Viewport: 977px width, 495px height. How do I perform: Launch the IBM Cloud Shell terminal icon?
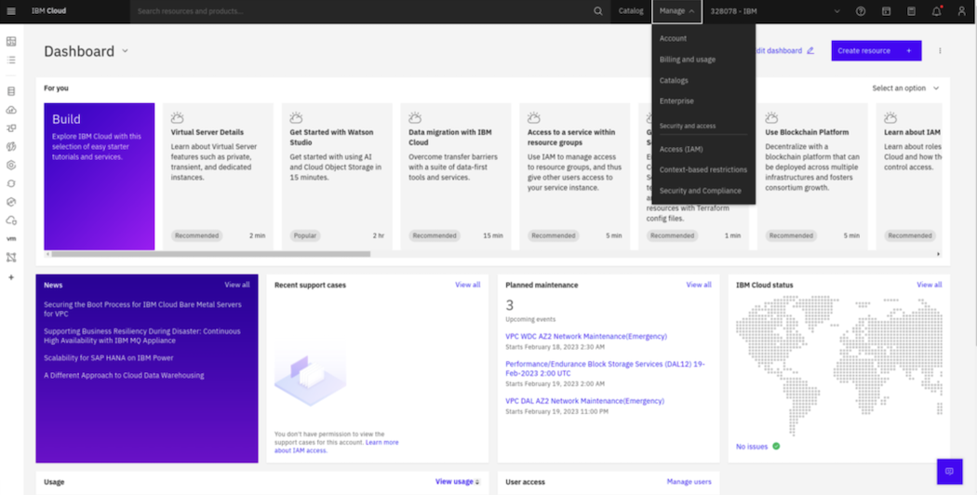coord(886,11)
